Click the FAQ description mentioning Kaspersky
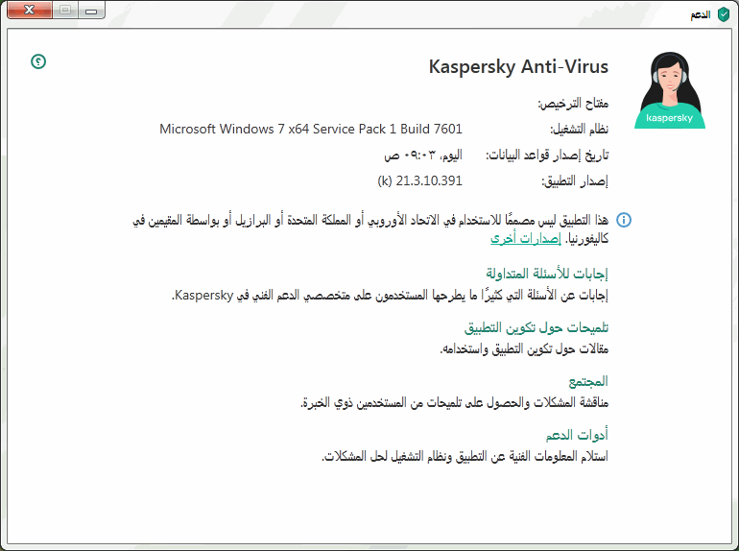Viewport: 739px width, 551px height. pyautogui.click(x=390, y=295)
